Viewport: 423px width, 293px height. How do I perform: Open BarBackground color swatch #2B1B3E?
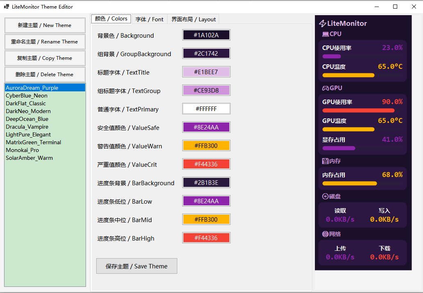[206, 182]
